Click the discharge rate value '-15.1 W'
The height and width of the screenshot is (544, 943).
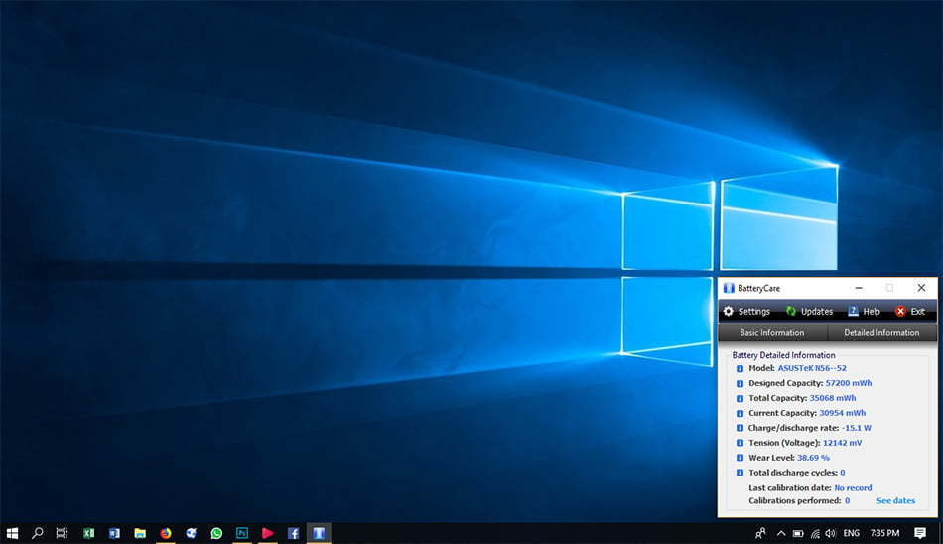tap(857, 428)
